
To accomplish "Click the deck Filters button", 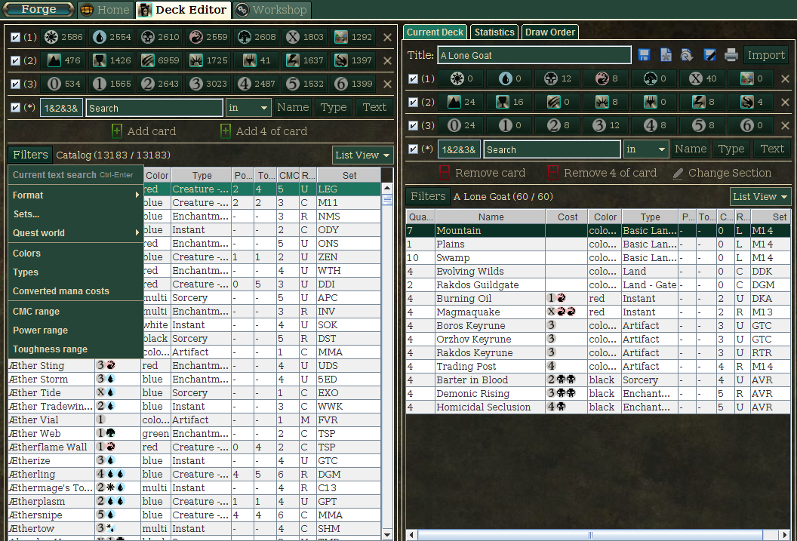I will [x=428, y=197].
